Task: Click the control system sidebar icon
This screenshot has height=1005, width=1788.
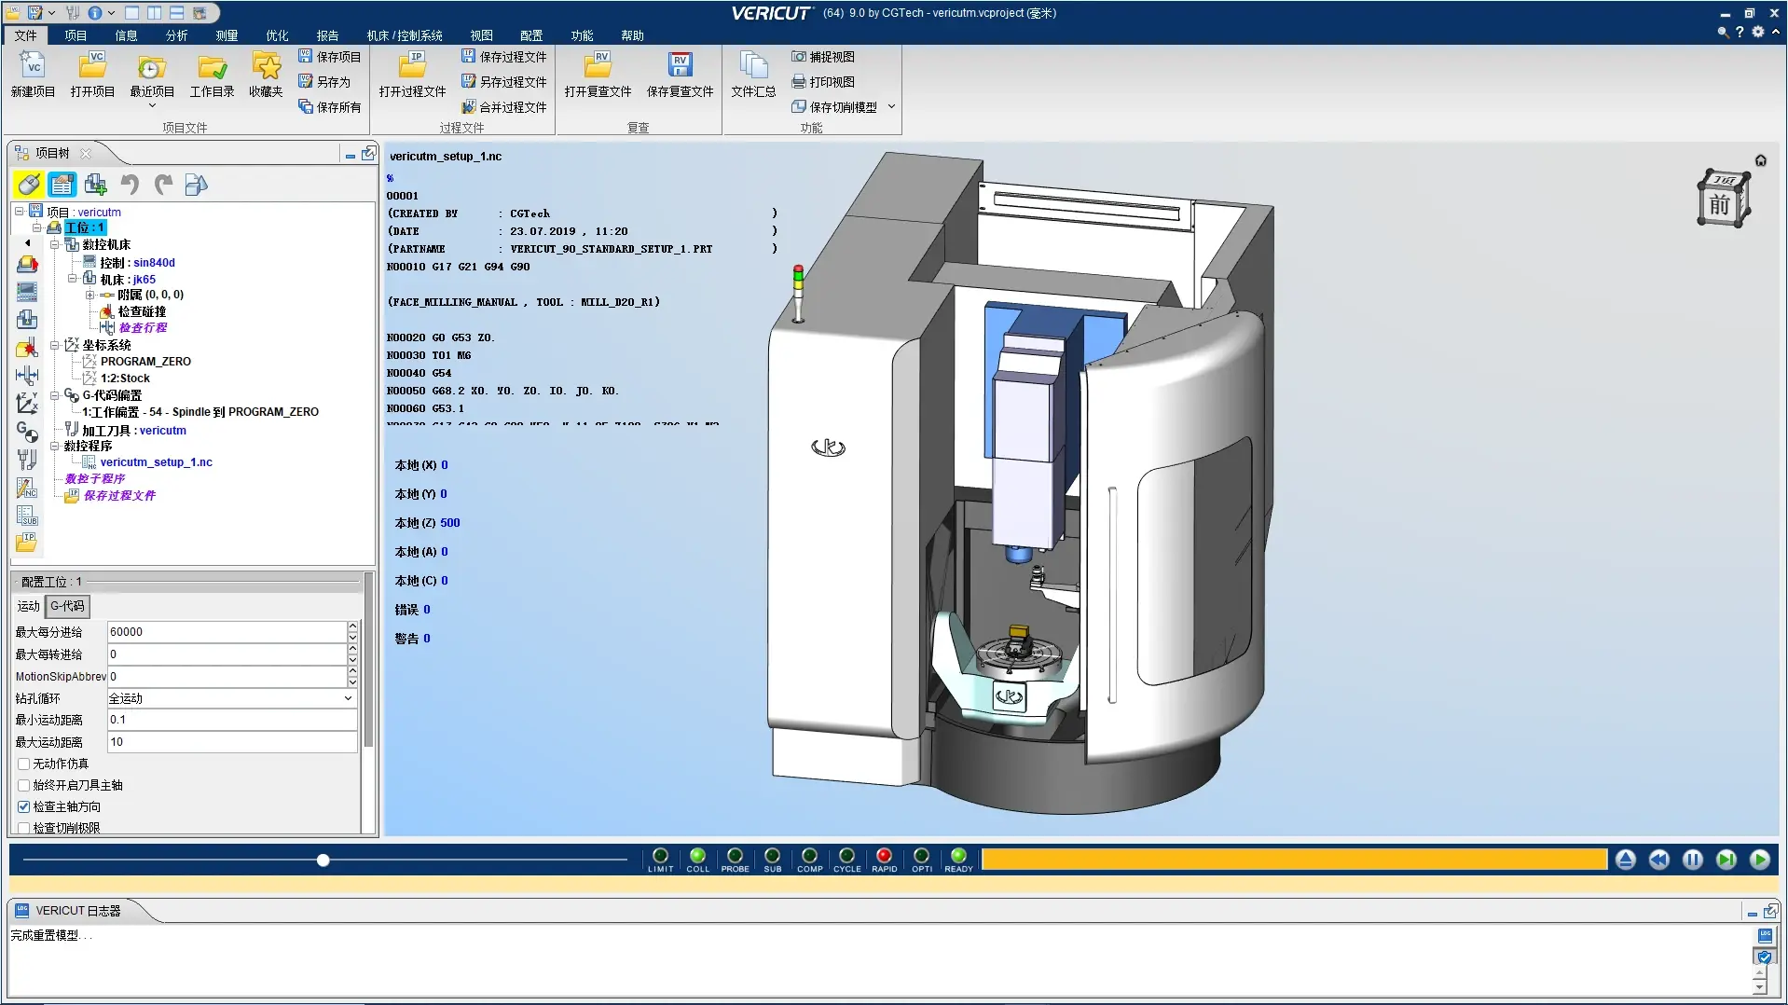Action: [27, 292]
